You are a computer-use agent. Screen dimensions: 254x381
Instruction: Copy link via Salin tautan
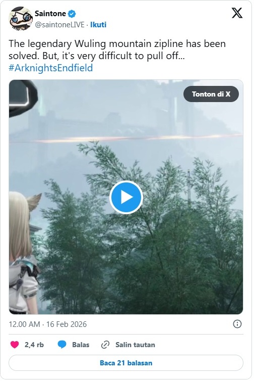pyautogui.click(x=135, y=345)
